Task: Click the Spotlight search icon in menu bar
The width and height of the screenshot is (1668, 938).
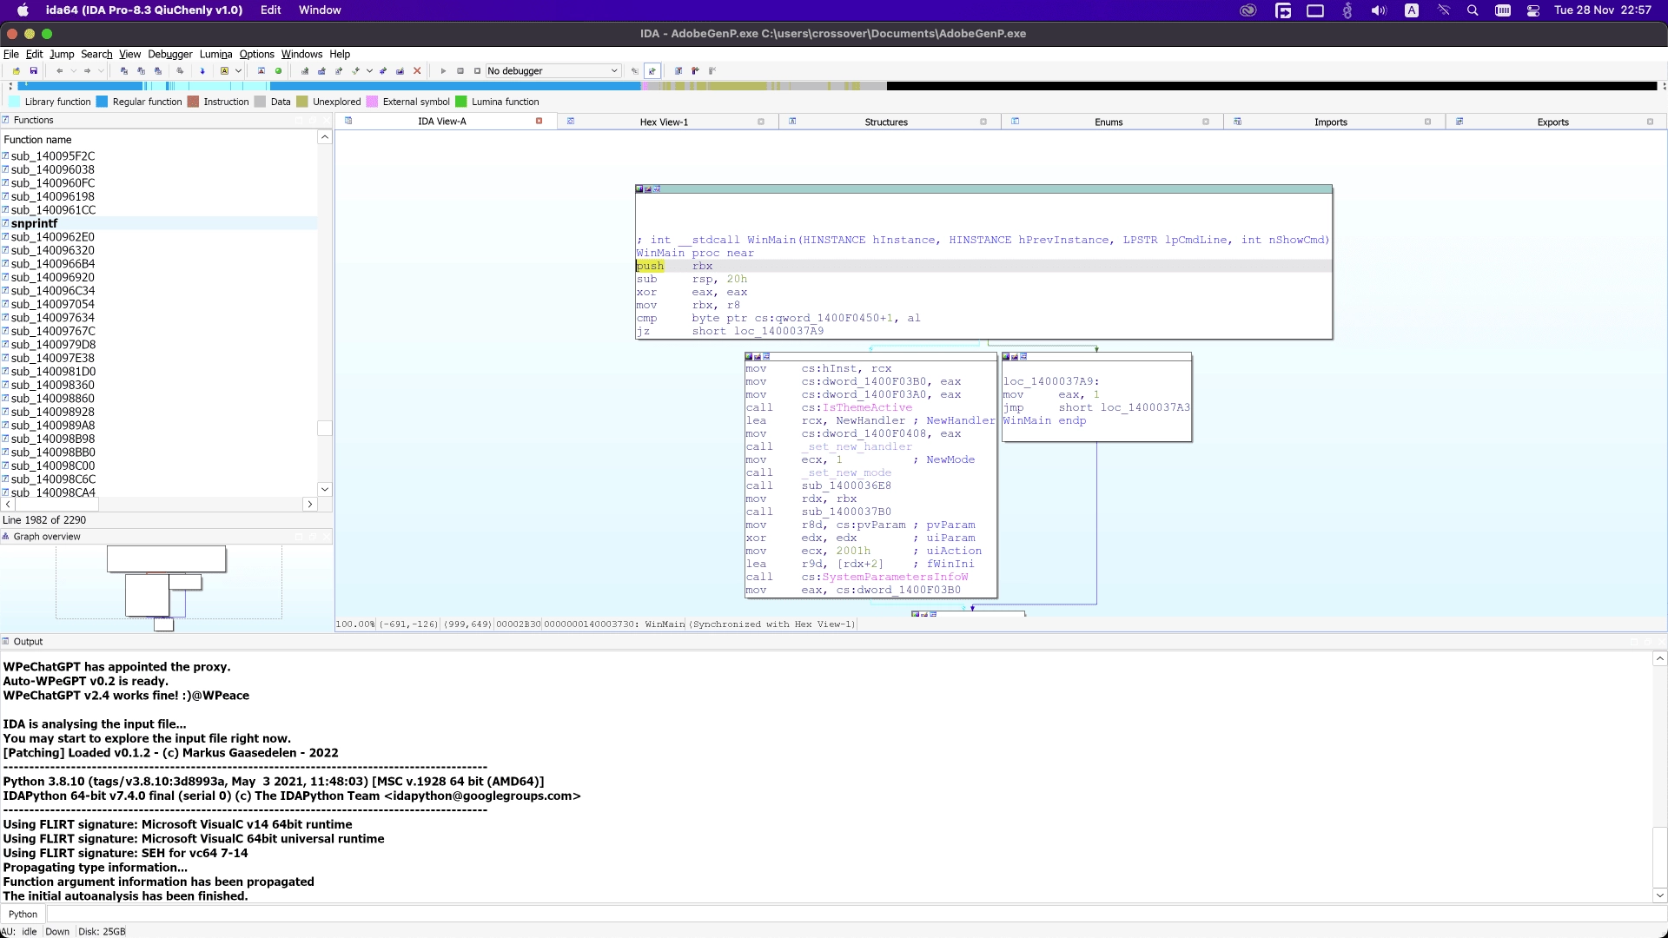Action: [x=1473, y=10]
